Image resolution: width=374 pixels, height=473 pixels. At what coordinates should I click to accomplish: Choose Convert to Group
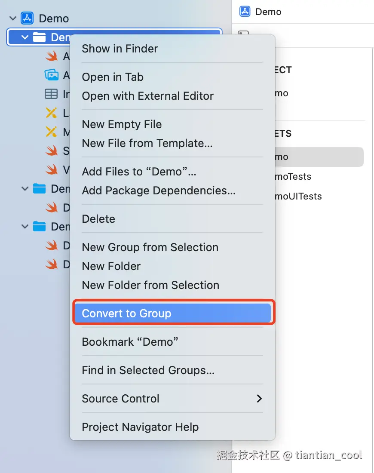[126, 313]
